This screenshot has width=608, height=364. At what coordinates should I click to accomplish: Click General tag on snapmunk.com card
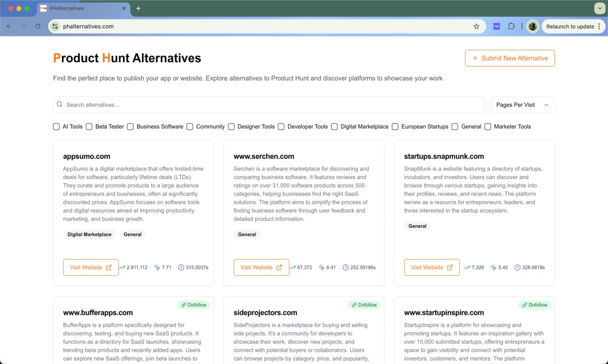[x=417, y=226]
